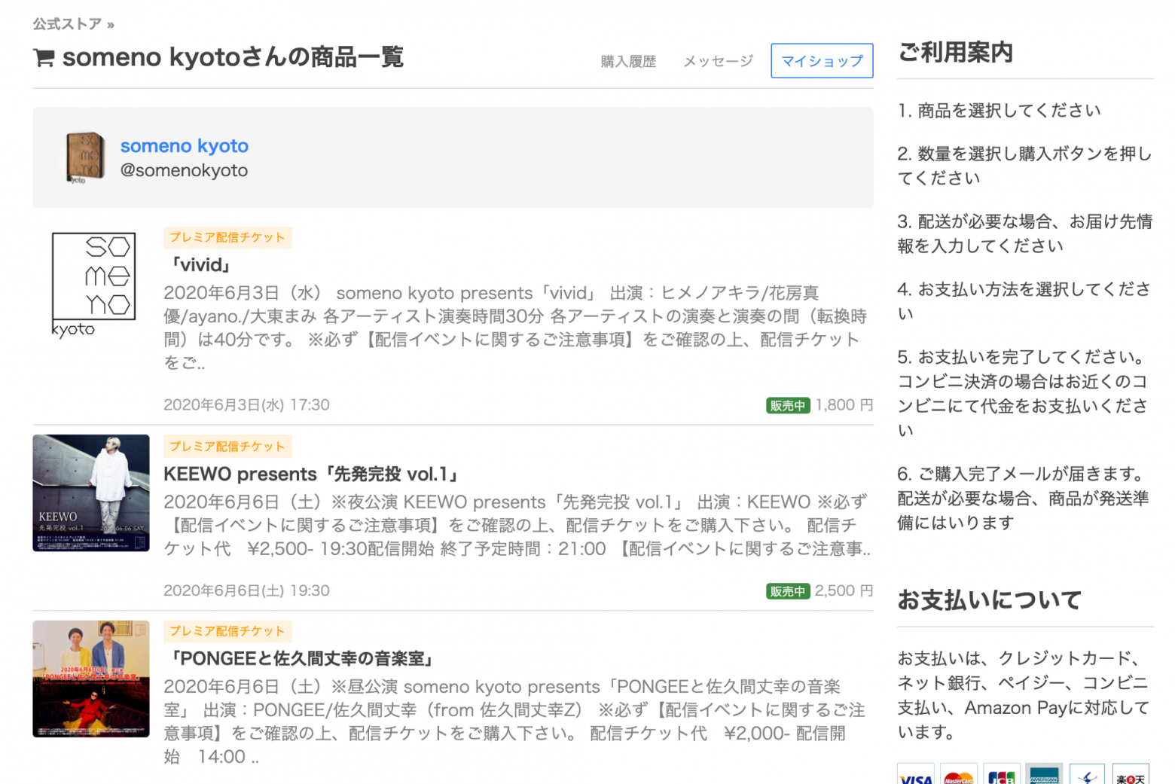
Task: Open「PONGEEと佐久間丈幸の音楽室」title
Action: (303, 659)
